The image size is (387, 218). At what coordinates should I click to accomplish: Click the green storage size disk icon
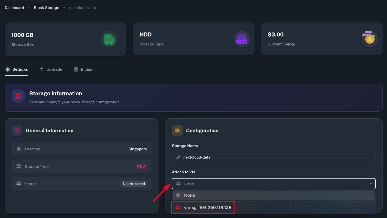coord(109,39)
